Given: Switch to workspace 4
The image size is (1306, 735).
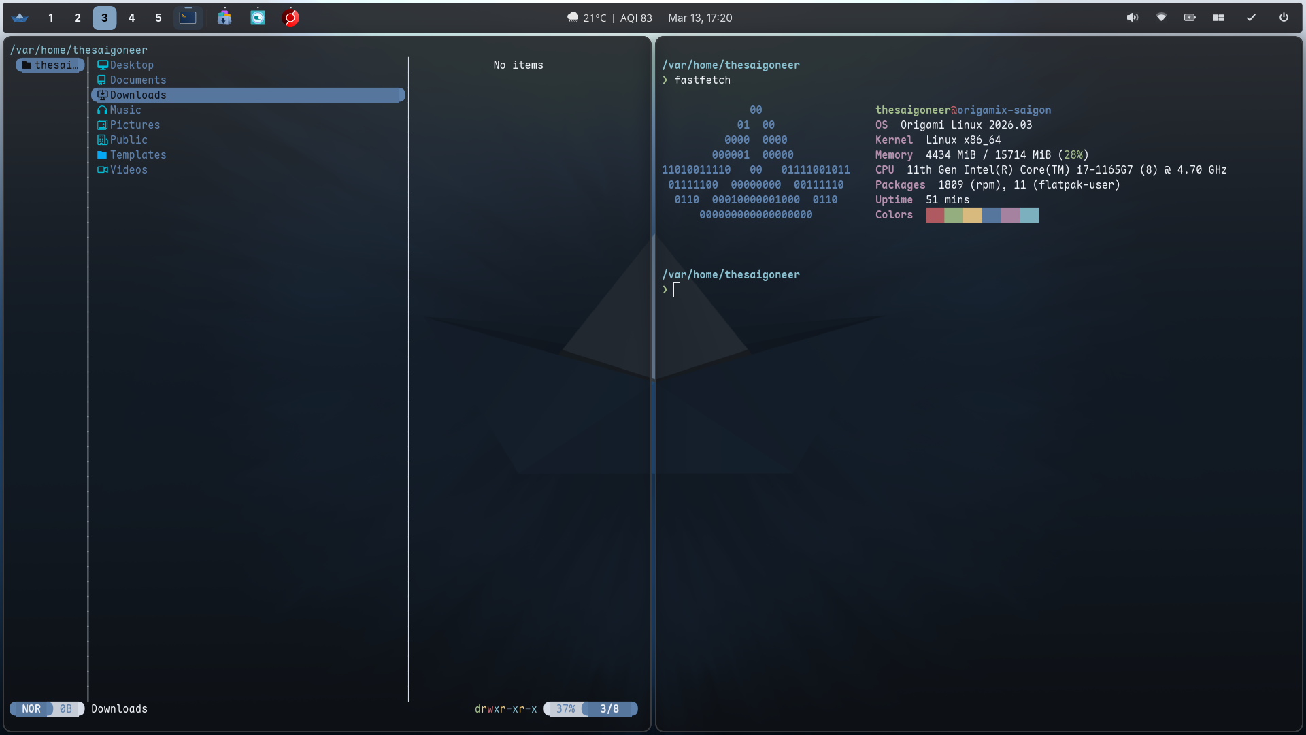Looking at the screenshot, I should tap(131, 18).
